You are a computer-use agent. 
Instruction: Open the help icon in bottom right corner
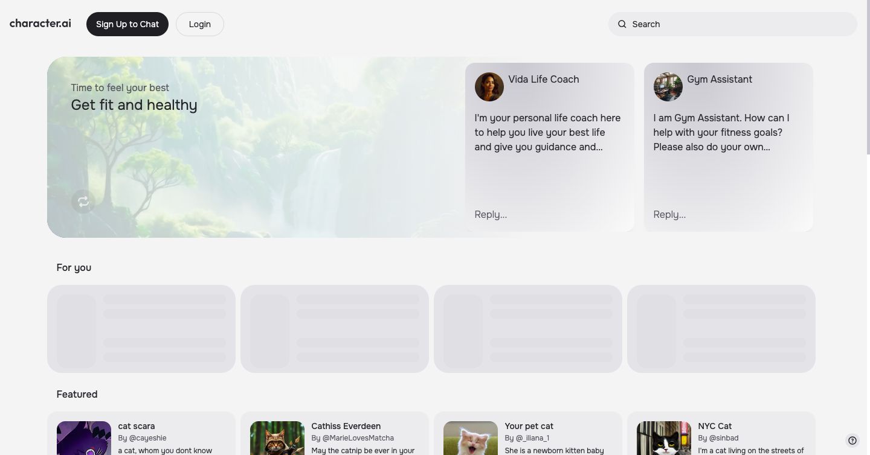pyautogui.click(x=852, y=441)
